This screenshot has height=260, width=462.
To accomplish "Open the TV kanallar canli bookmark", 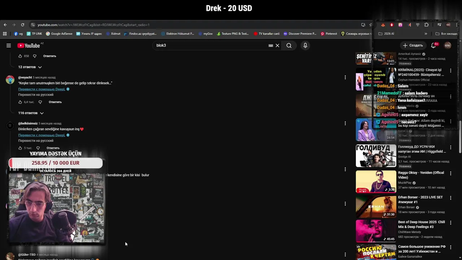I will click(x=266, y=34).
